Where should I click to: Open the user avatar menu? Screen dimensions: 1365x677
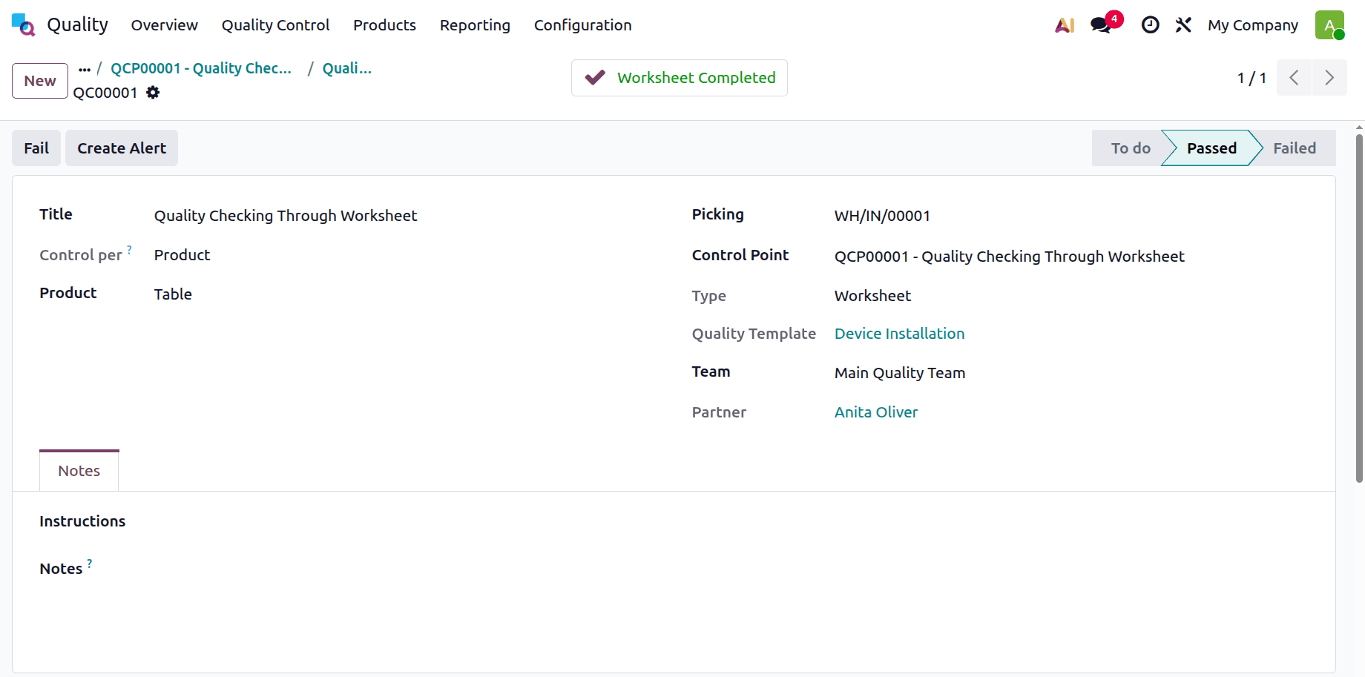[x=1329, y=25]
